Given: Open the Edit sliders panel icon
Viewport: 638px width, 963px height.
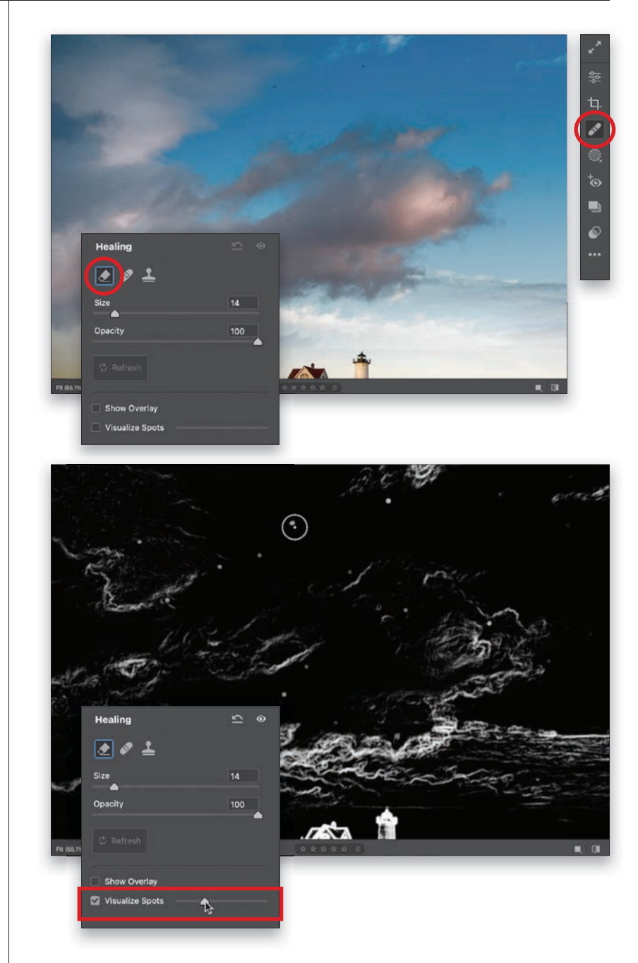Looking at the screenshot, I should click(594, 77).
